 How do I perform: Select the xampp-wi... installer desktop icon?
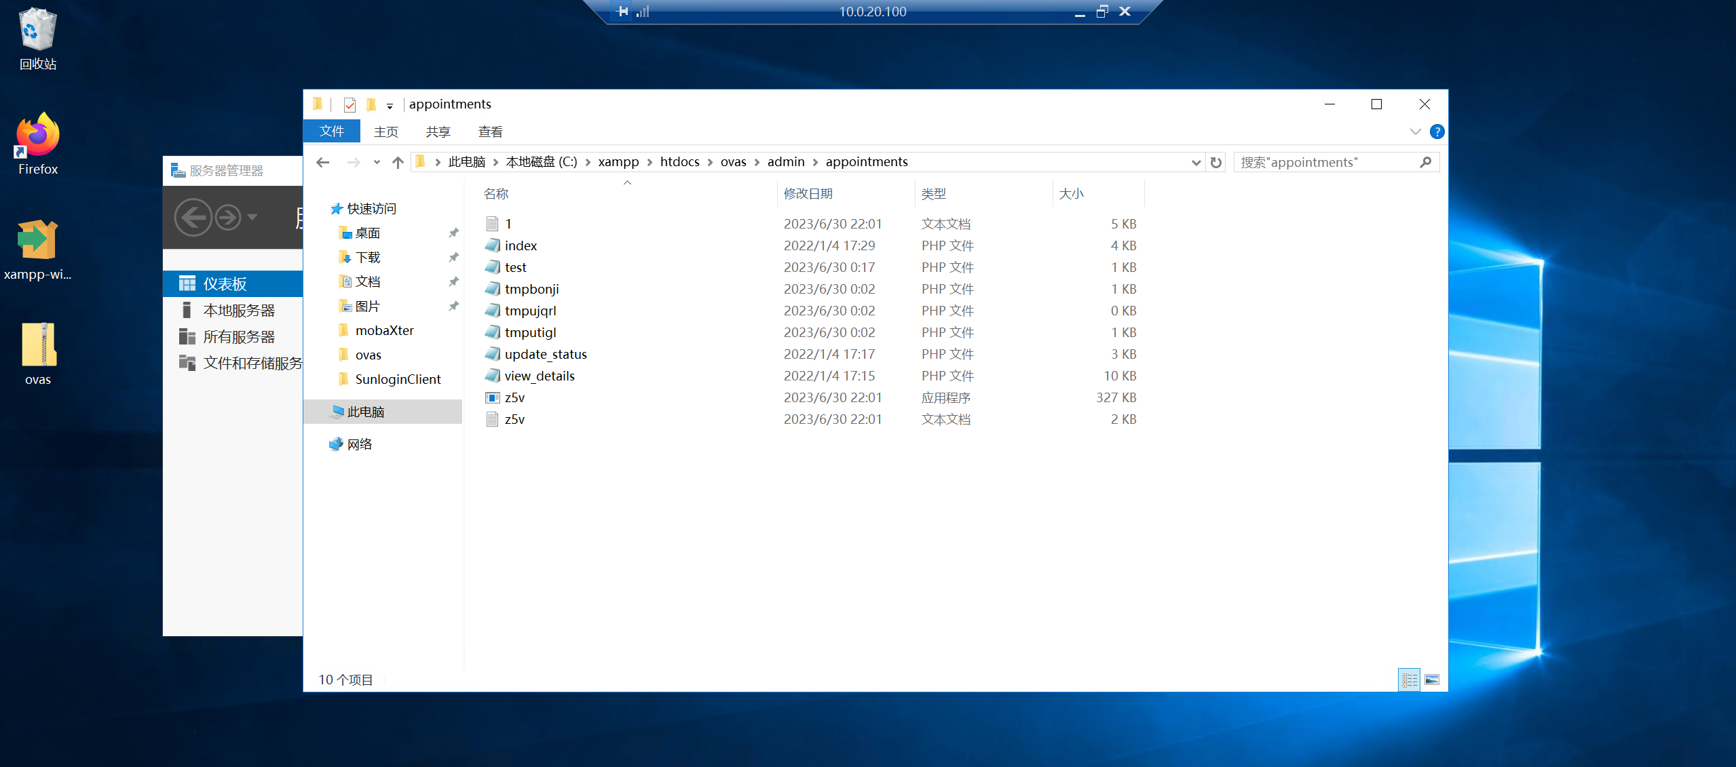(x=38, y=250)
